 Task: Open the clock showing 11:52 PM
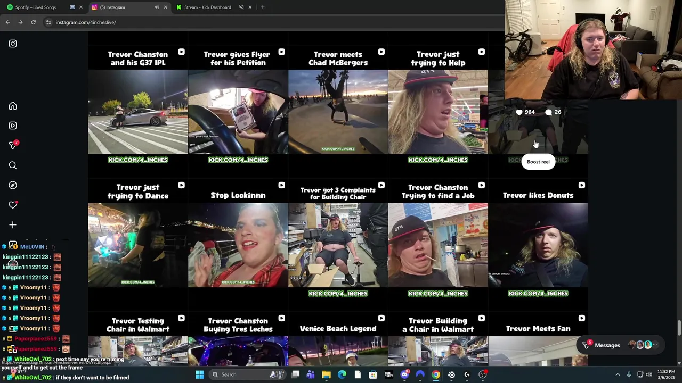[x=665, y=374]
